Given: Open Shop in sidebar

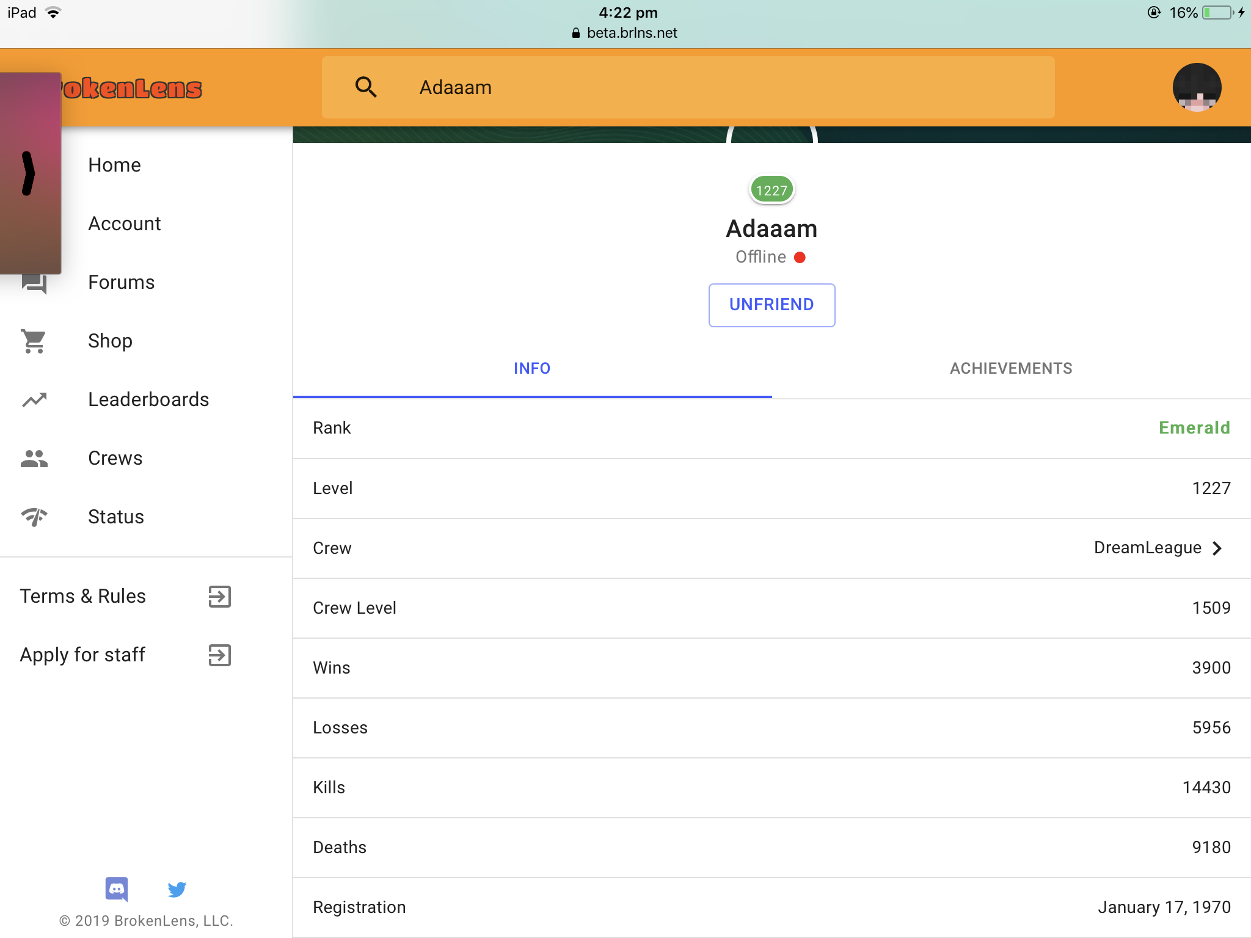Looking at the screenshot, I should tap(110, 341).
